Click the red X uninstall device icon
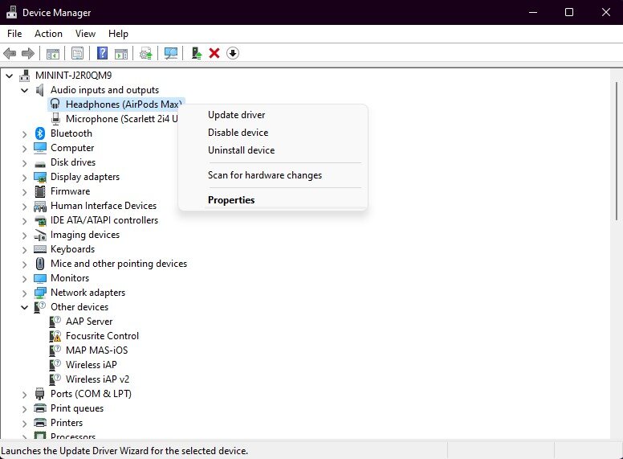Screen dimensions: 623x459 pyautogui.click(x=214, y=53)
